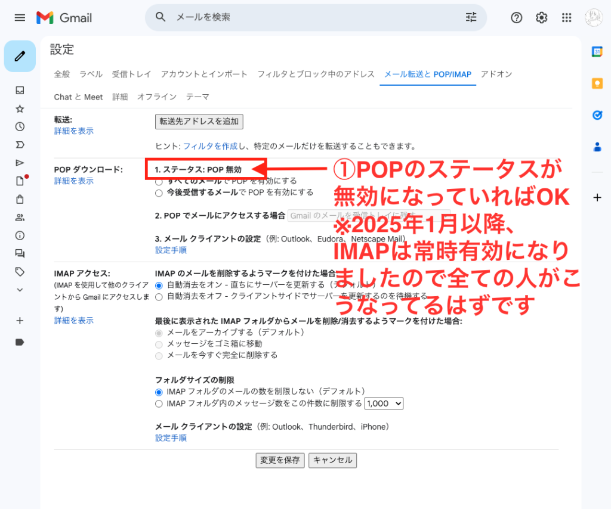
Task: Enable POP for 今後受信するメール
Action: (159, 193)
